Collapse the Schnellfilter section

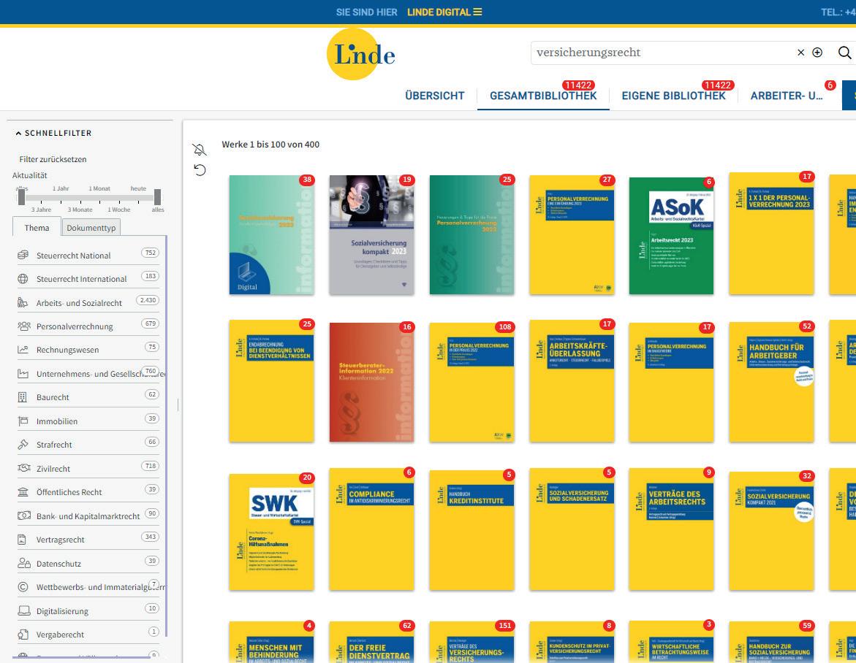click(53, 133)
